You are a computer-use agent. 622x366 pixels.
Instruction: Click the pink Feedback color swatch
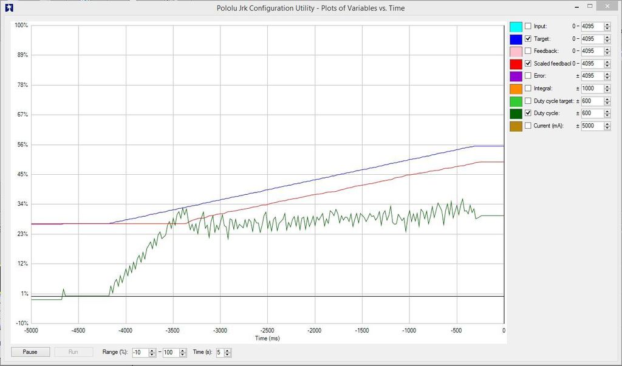[516, 52]
